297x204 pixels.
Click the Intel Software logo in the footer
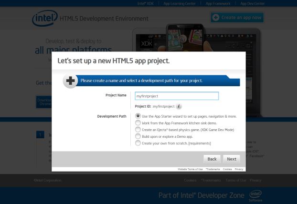coord(255,196)
